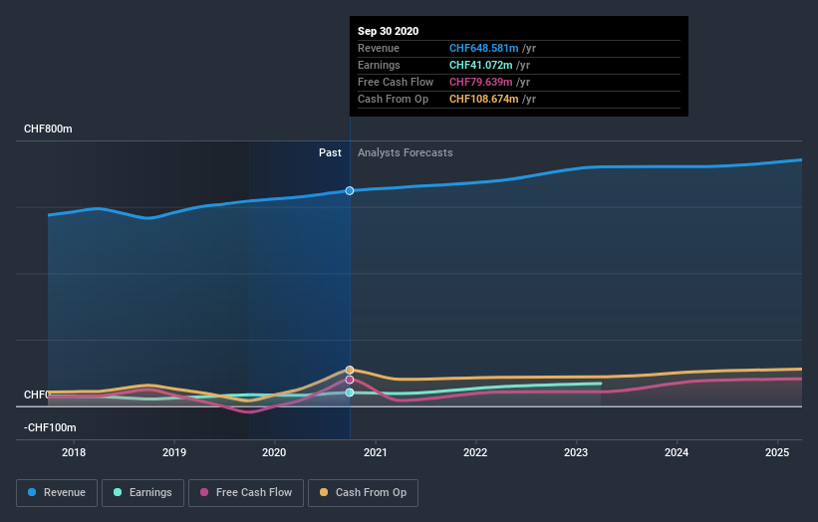Toggle the Revenue legend series

pyautogui.click(x=57, y=493)
